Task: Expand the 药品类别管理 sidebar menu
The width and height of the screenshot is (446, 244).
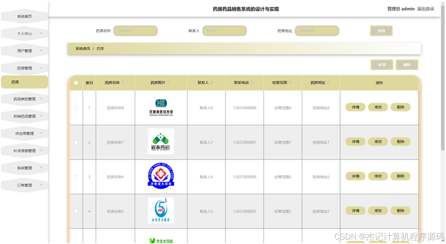Action: coord(24,99)
